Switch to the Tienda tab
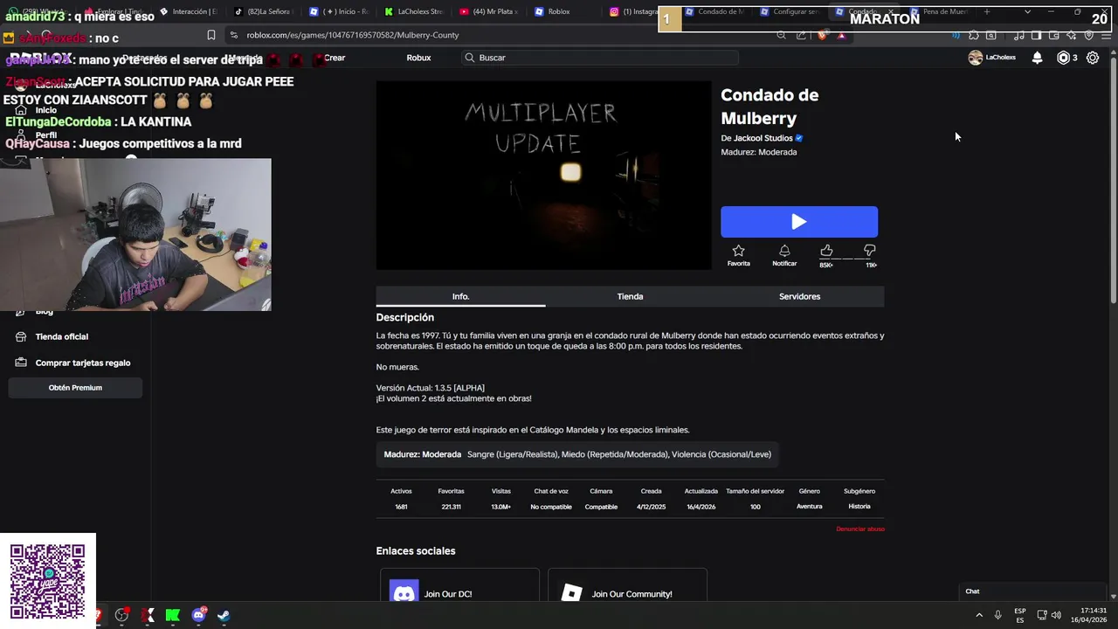 [630, 296]
